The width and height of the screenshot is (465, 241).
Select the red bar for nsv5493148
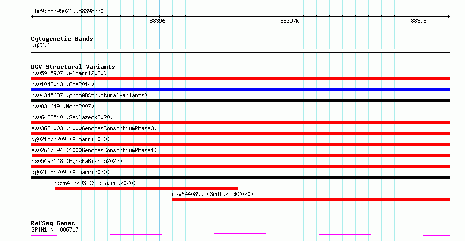(x=241, y=166)
